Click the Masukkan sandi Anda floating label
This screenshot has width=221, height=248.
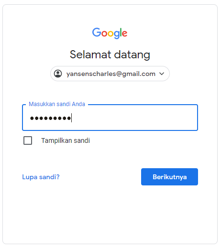57,104
